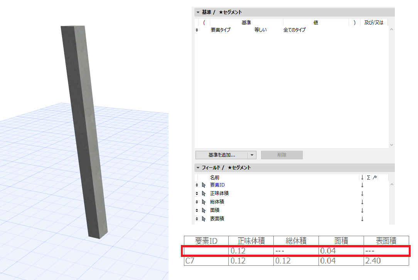The image size is (418, 280).
Task: Select the 等しい operator in criteria row
Action: point(260,30)
